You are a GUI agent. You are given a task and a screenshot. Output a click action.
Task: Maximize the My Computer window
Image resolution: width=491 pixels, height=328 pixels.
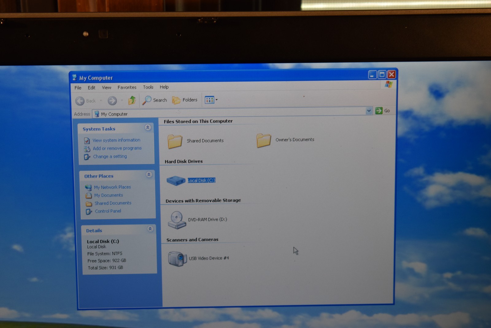pyautogui.click(x=382, y=74)
